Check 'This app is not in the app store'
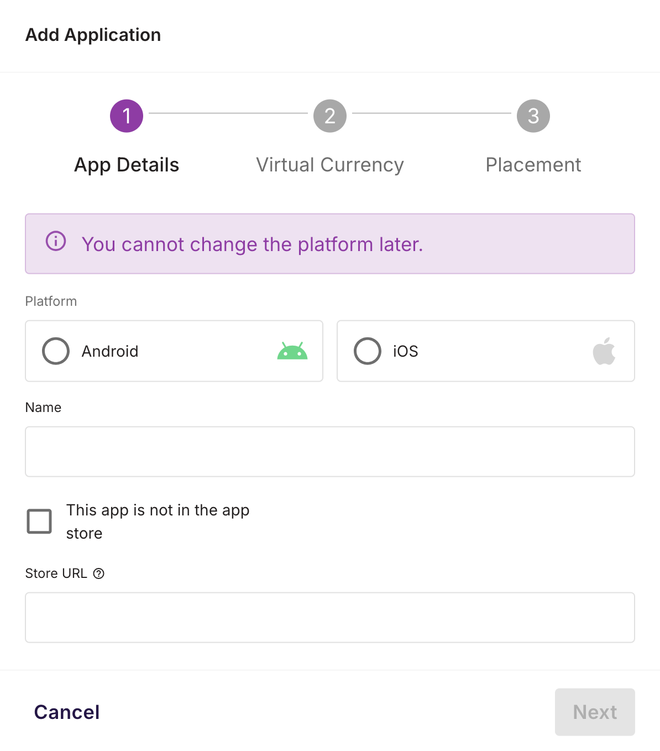 (x=39, y=521)
